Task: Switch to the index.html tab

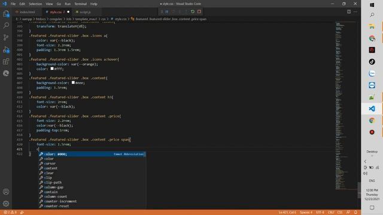Action: [x=27, y=12]
